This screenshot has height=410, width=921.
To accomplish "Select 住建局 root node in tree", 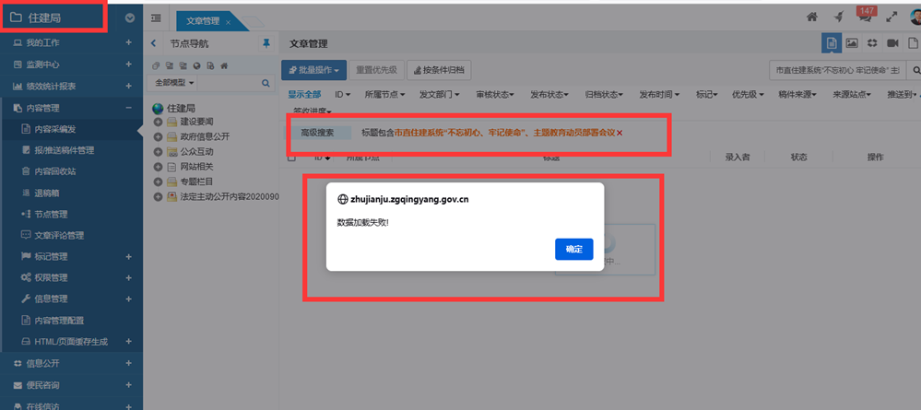I will (x=181, y=108).
